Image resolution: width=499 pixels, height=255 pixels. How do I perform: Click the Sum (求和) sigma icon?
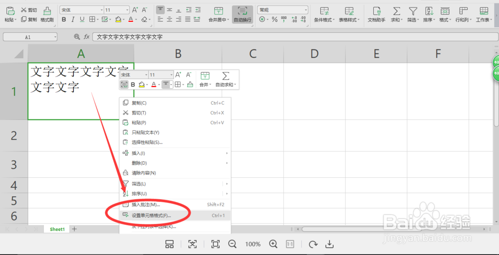click(397, 11)
